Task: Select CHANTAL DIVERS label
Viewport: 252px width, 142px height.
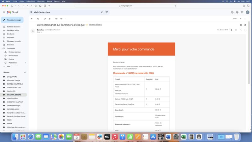Action: [x=14, y=95]
